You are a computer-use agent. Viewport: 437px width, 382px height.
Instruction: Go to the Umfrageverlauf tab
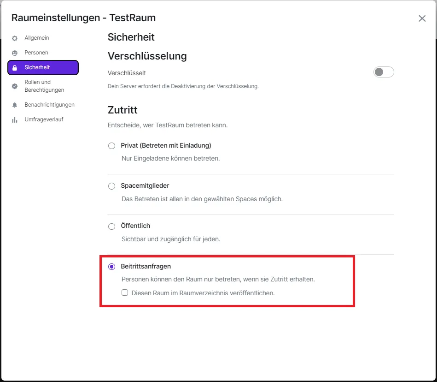pos(44,119)
